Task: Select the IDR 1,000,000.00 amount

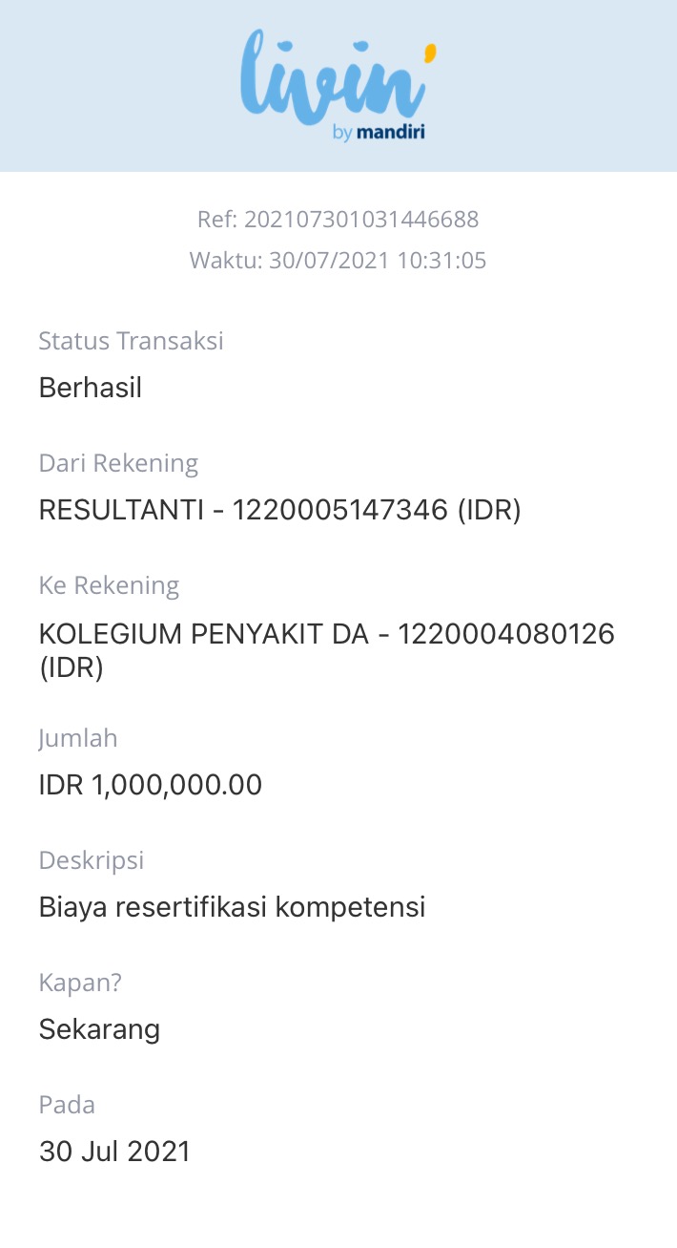Action: [151, 785]
